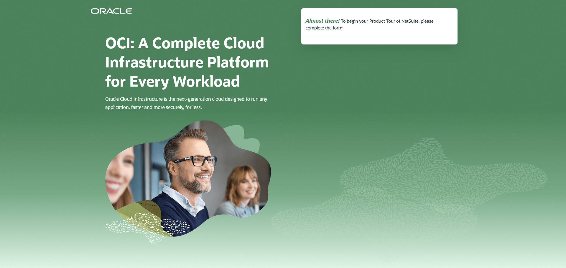This screenshot has width=566, height=268.
Task: Click the empty white area of the form card
Action: click(379, 37)
